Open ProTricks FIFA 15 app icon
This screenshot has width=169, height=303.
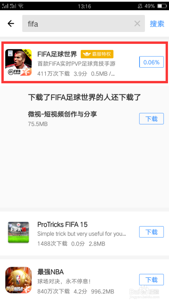(x=18, y=232)
